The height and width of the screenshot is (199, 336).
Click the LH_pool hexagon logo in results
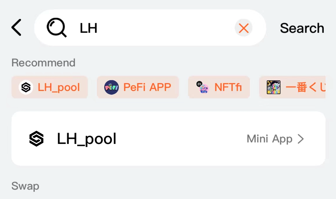[36, 139]
